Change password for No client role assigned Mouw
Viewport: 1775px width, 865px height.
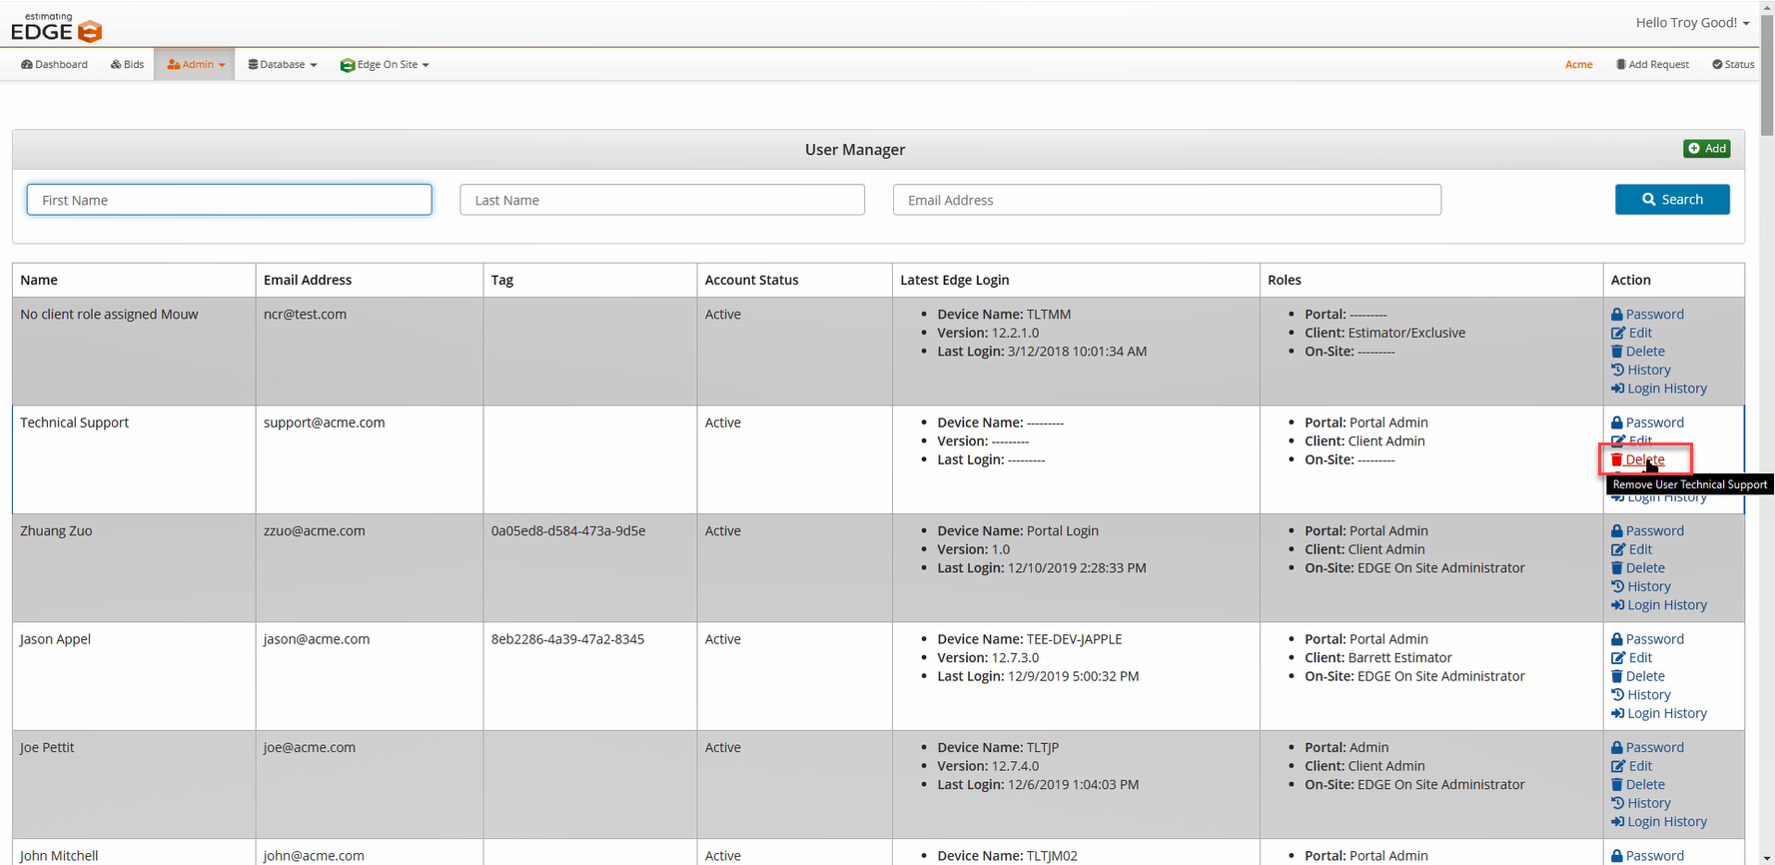click(1647, 314)
